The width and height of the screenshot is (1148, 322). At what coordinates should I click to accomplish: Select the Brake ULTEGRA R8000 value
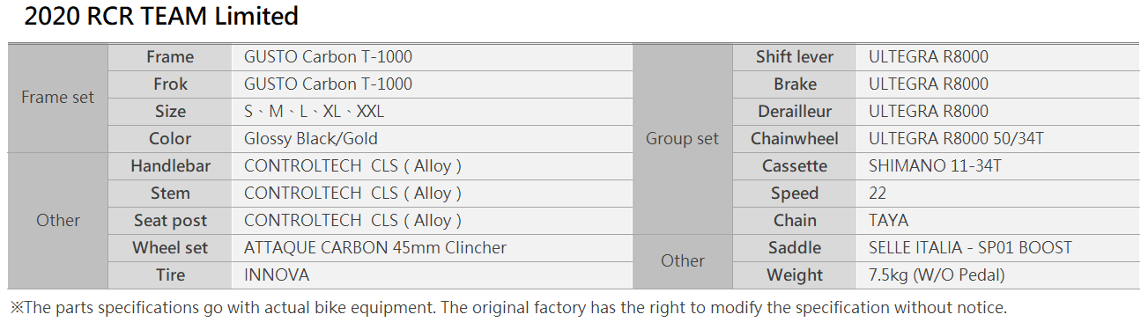929,84
